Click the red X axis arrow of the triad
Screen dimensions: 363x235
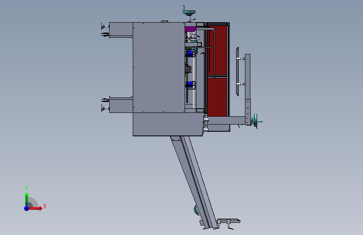coord(35,208)
